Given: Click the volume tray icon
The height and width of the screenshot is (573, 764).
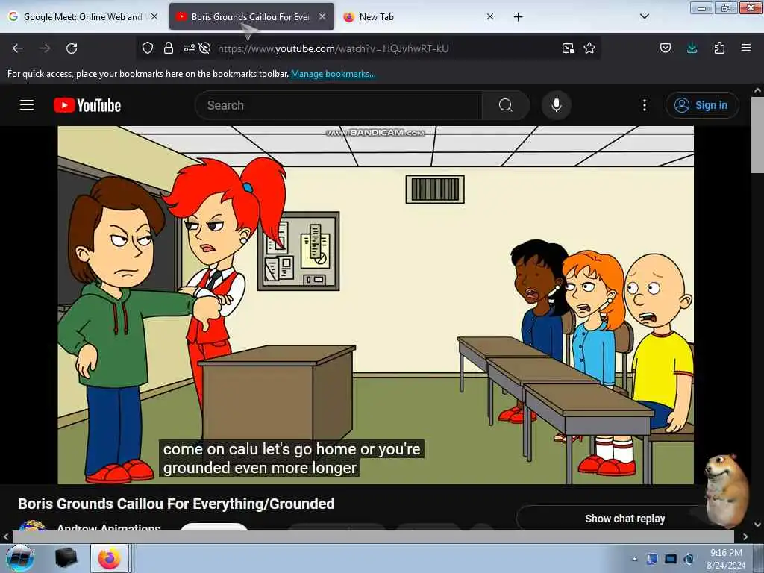Looking at the screenshot, I should click(x=689, y=559).
